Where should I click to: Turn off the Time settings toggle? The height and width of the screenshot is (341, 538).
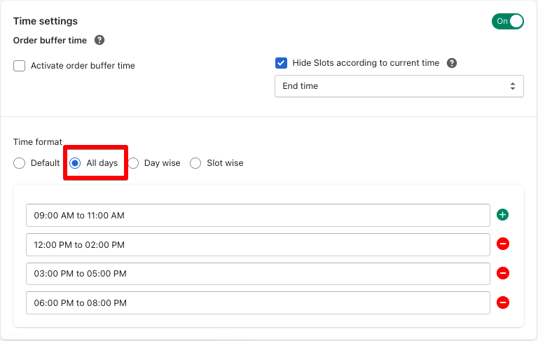click(507, 21)
